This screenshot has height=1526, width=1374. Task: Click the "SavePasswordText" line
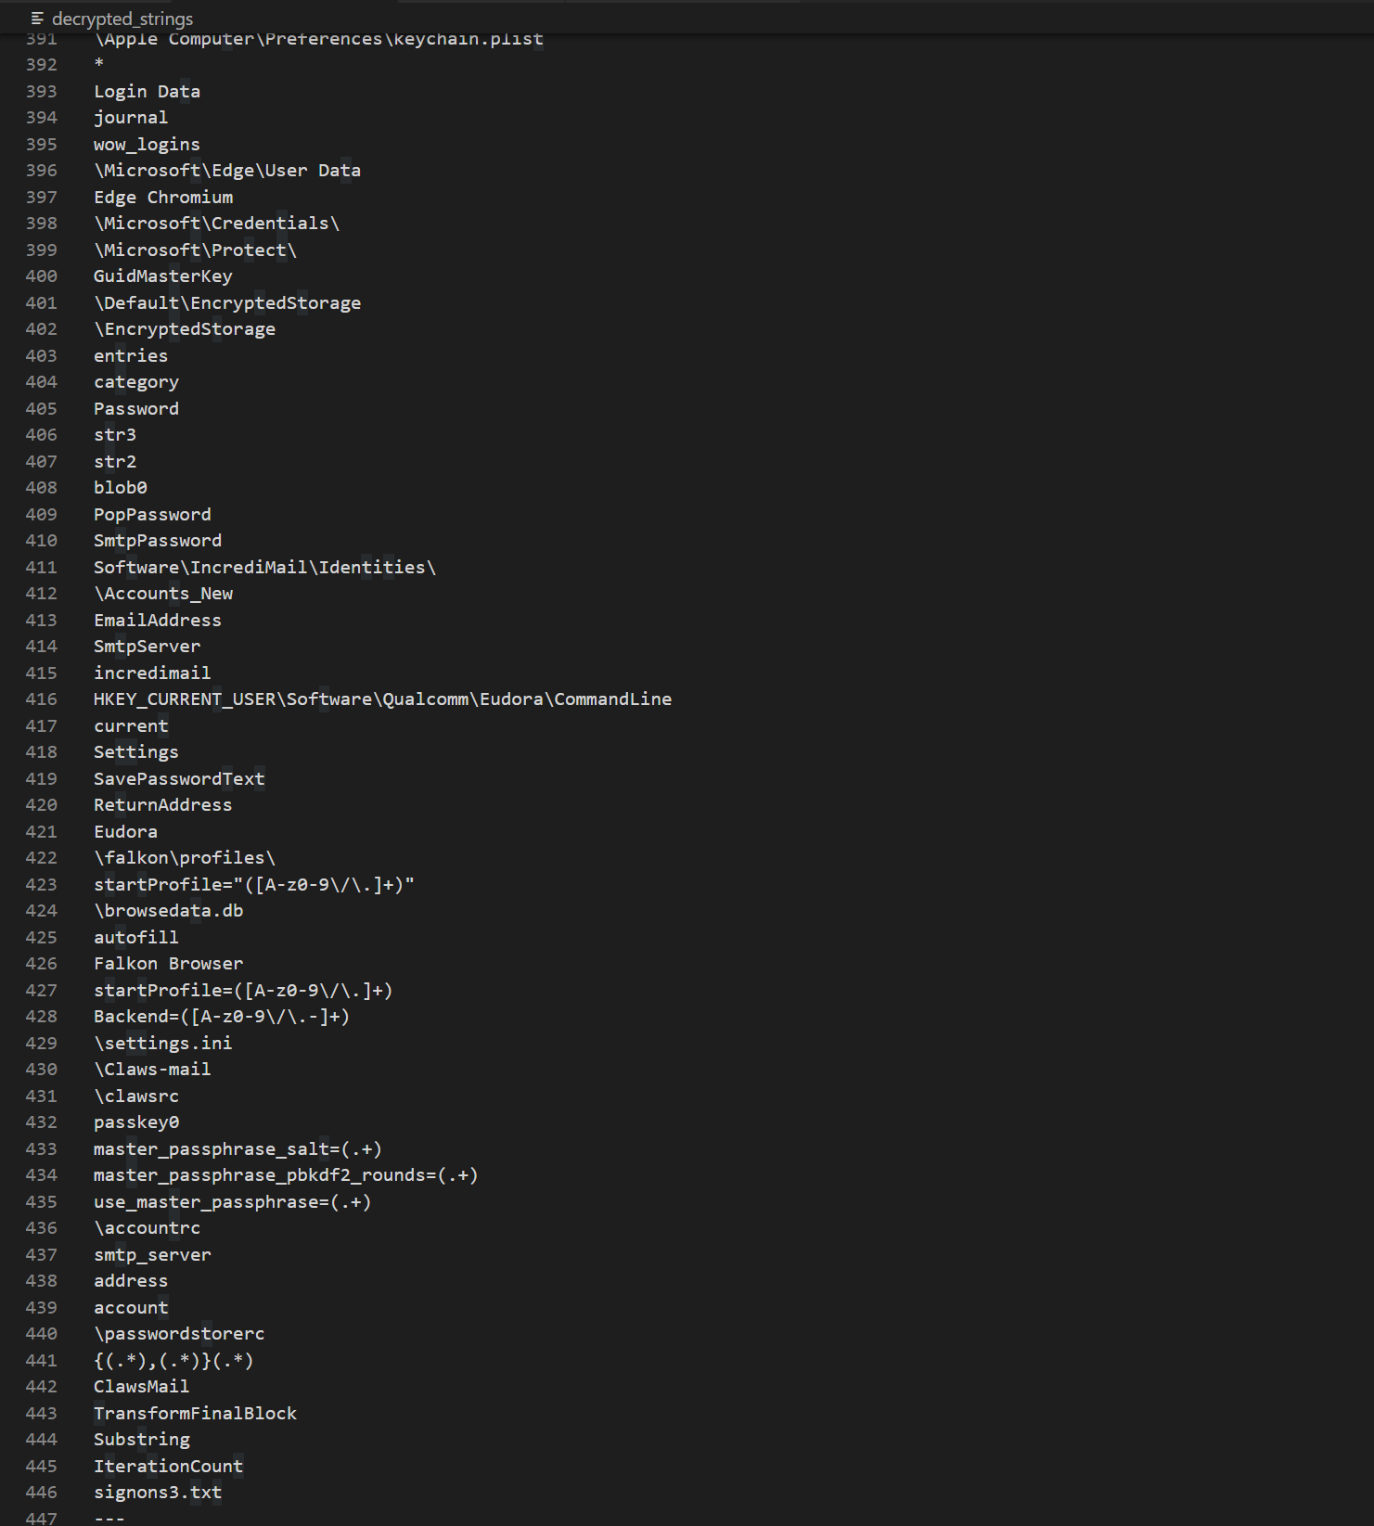pos(178,779)
